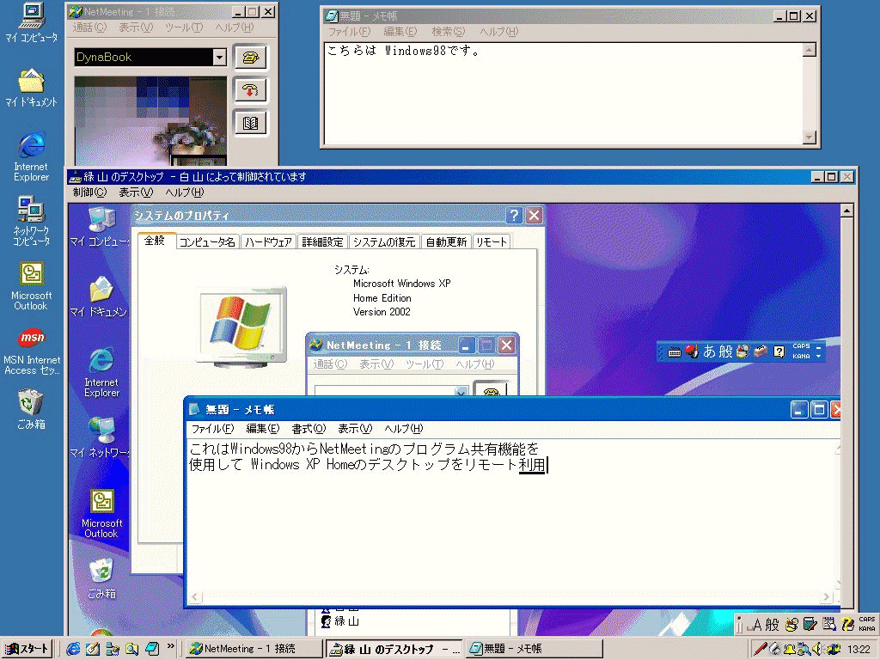This screenshot has width=880, height=660.
Task: Click マイ コンピュータ icon on the remote XP desktop
Action: point(100,227)
